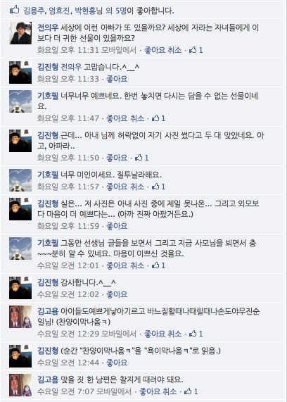Open likes icon on 기호필's 12:01 comment

(158, 265)
